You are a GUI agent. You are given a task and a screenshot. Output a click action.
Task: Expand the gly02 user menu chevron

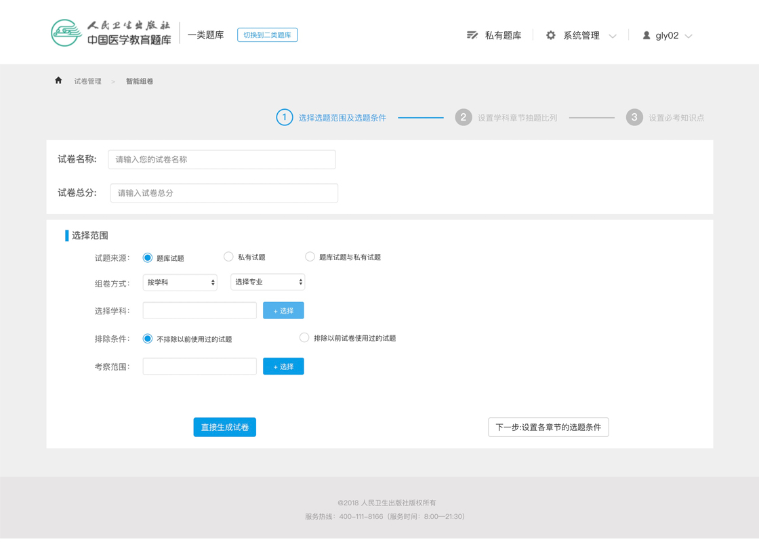(689, 36)
